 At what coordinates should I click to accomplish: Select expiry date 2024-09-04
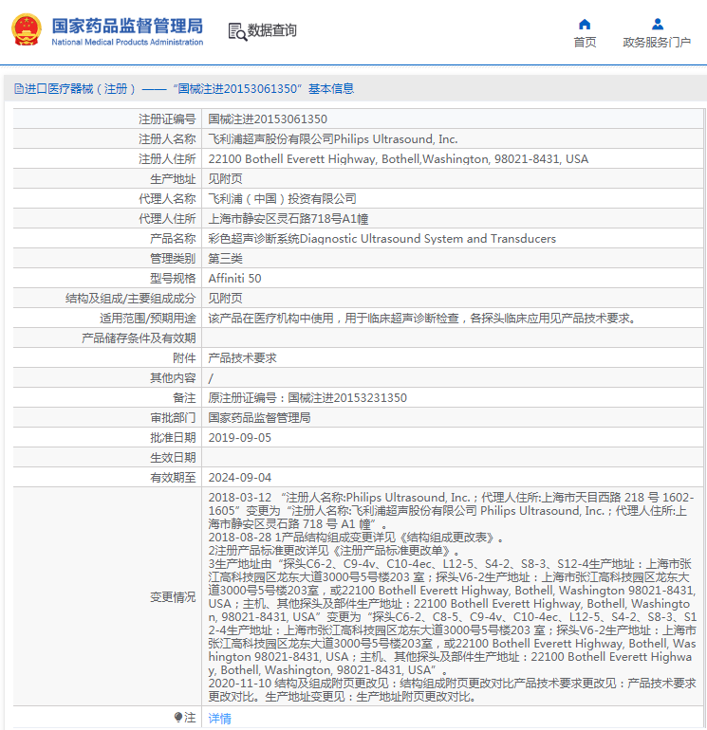coord(239,478)
